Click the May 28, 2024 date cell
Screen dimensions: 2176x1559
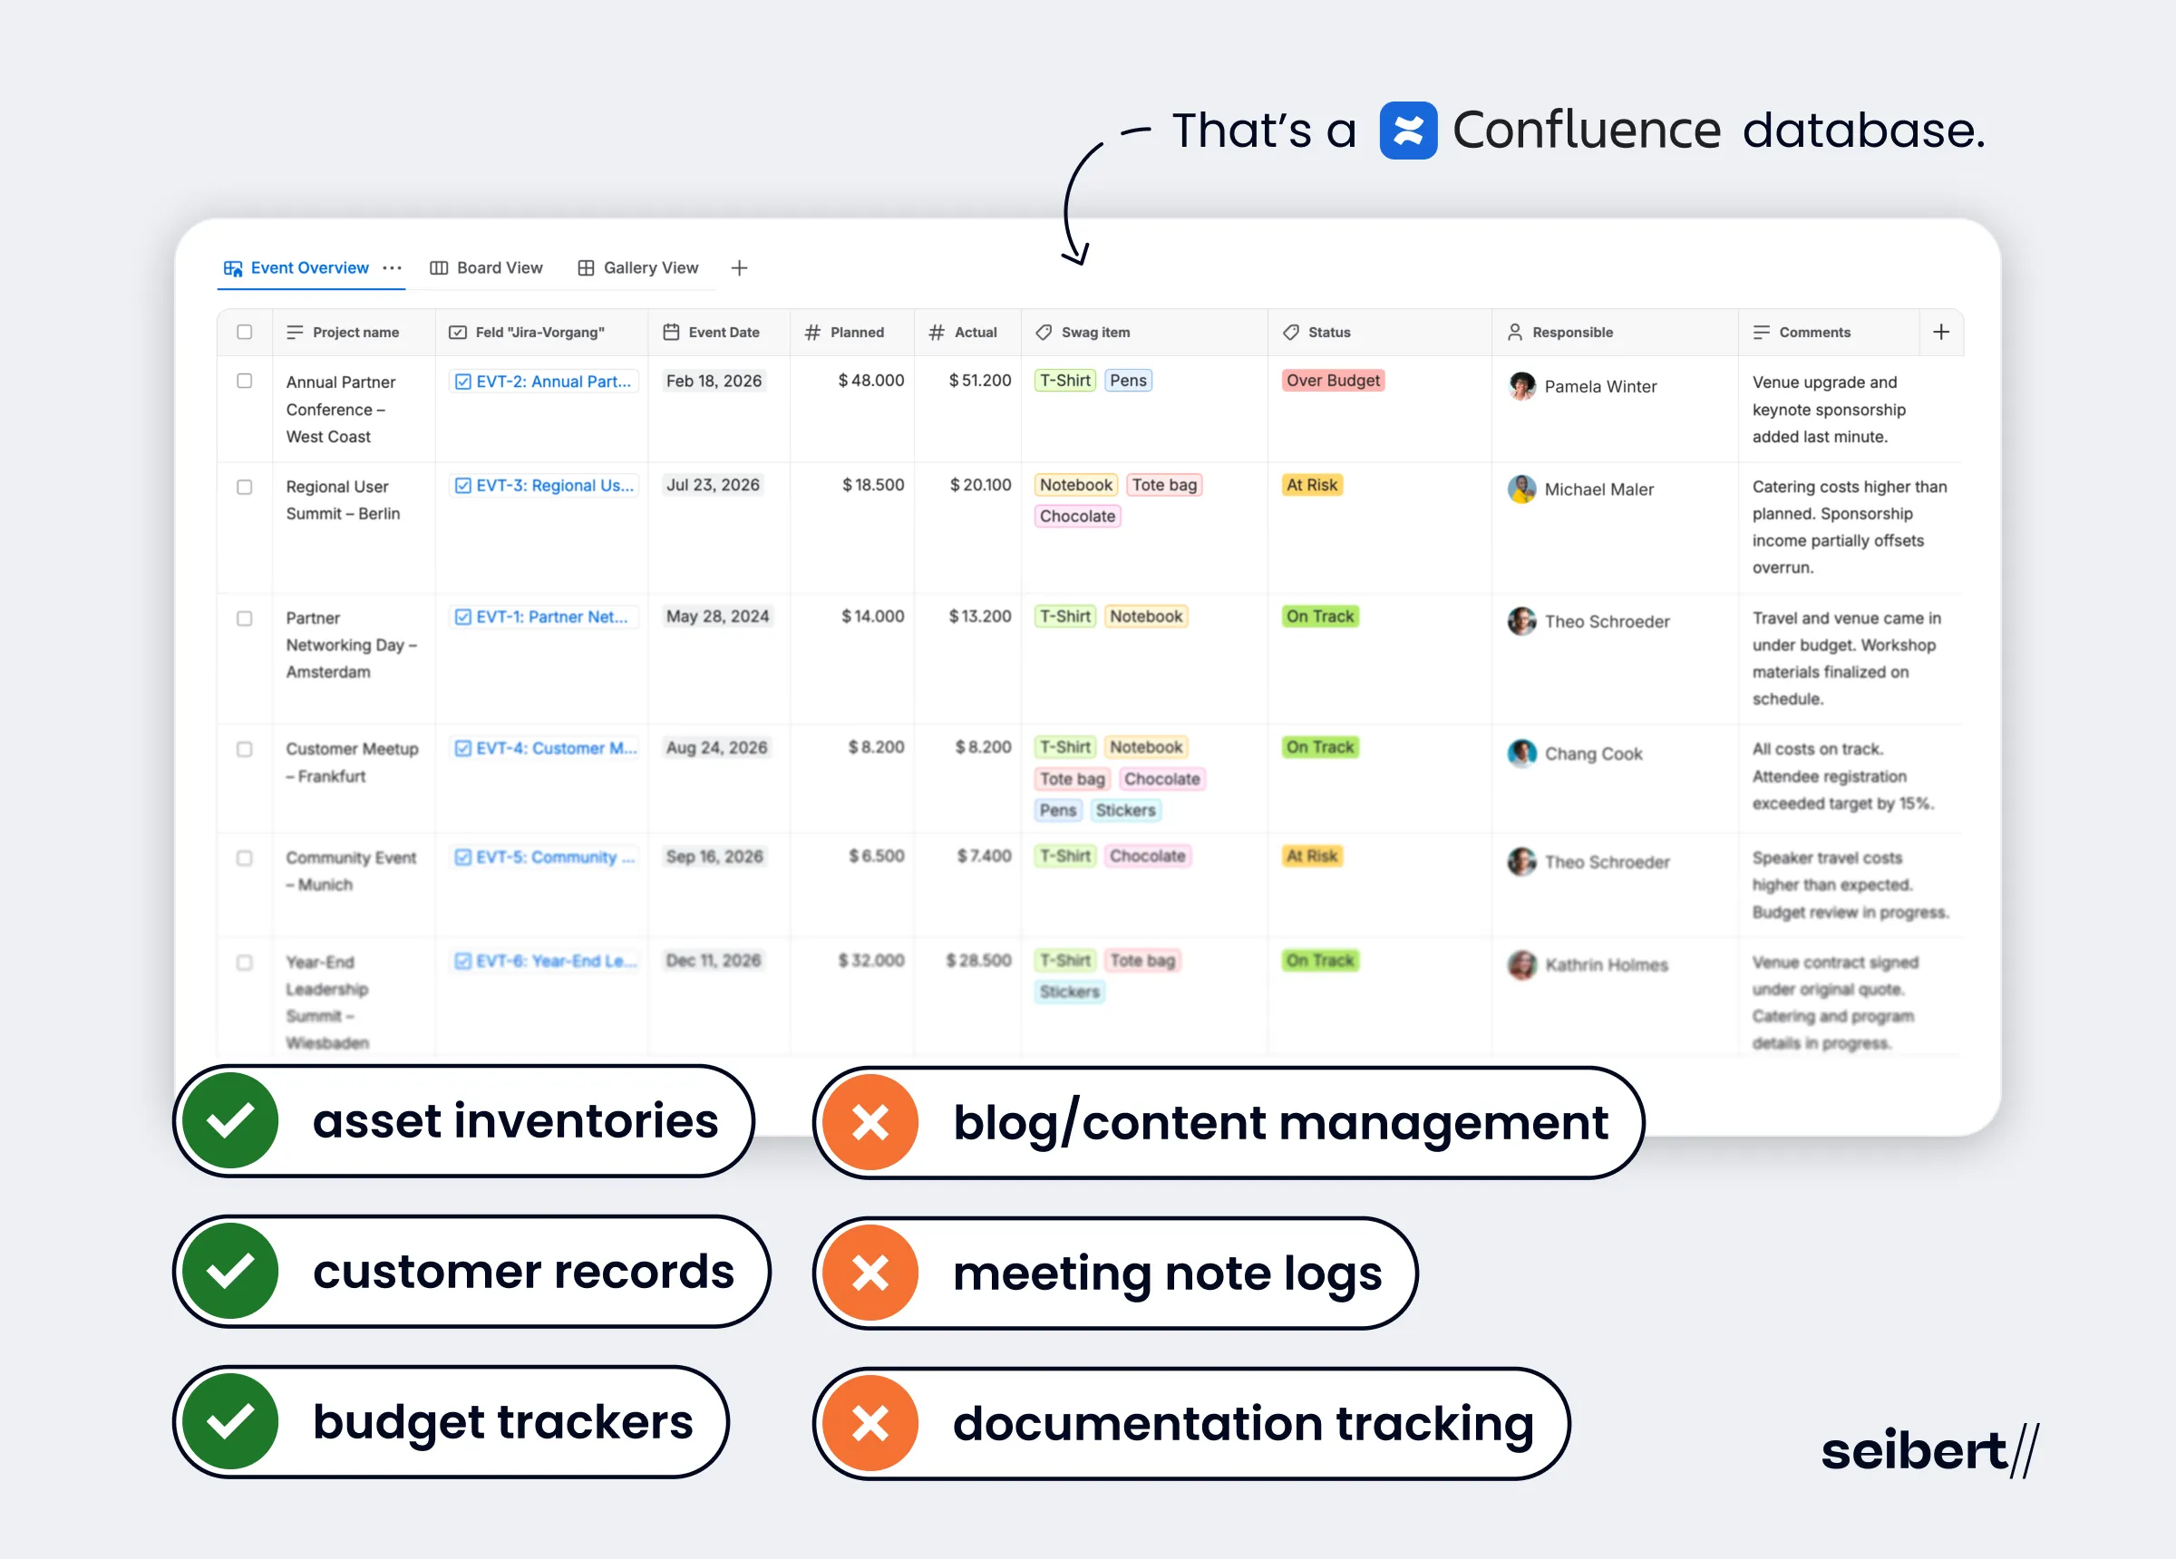tap(716, 616)
